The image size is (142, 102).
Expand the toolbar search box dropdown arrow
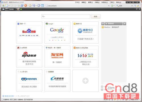pyautogui.click(x=132, y=6)
